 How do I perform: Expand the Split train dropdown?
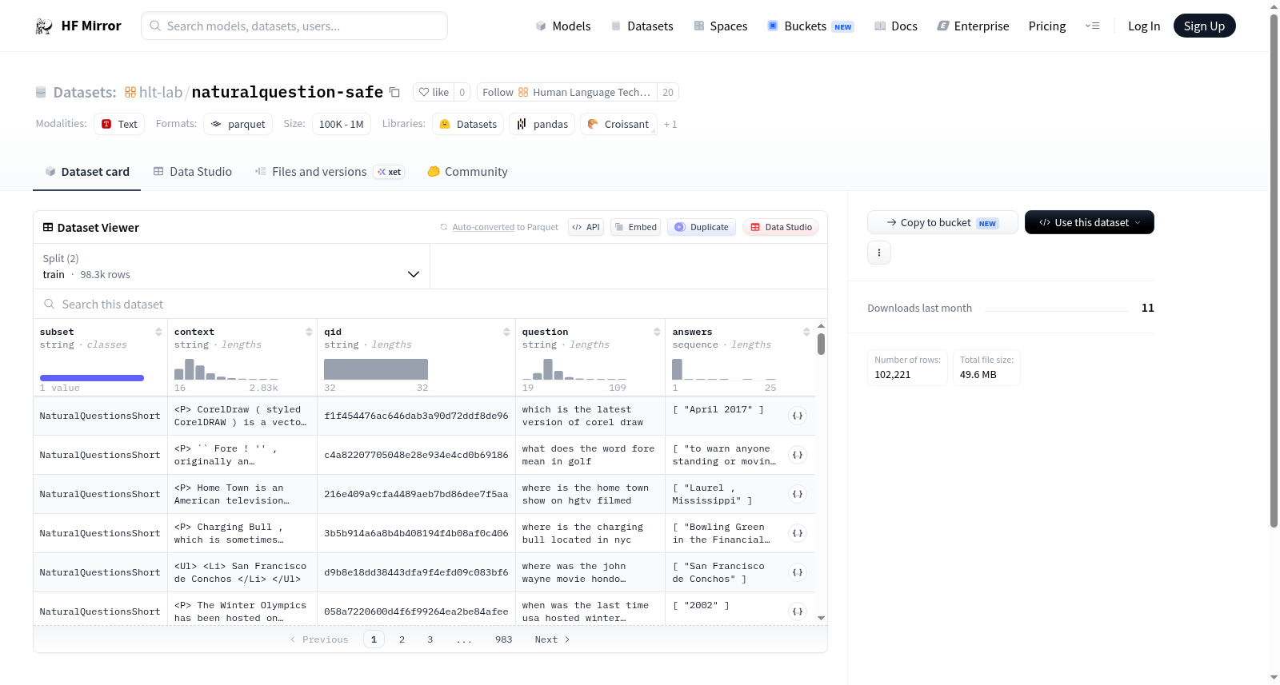(231, 266)
